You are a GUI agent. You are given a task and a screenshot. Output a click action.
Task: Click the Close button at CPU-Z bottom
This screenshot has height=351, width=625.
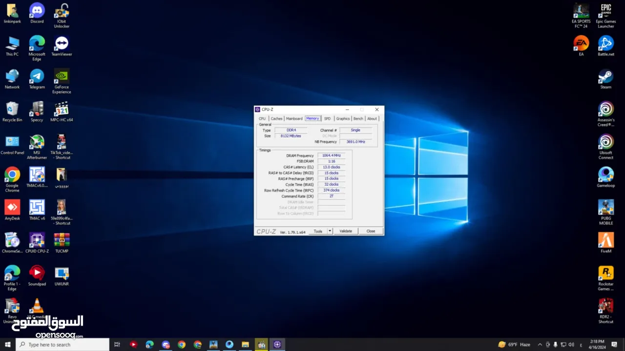[371, 231]
